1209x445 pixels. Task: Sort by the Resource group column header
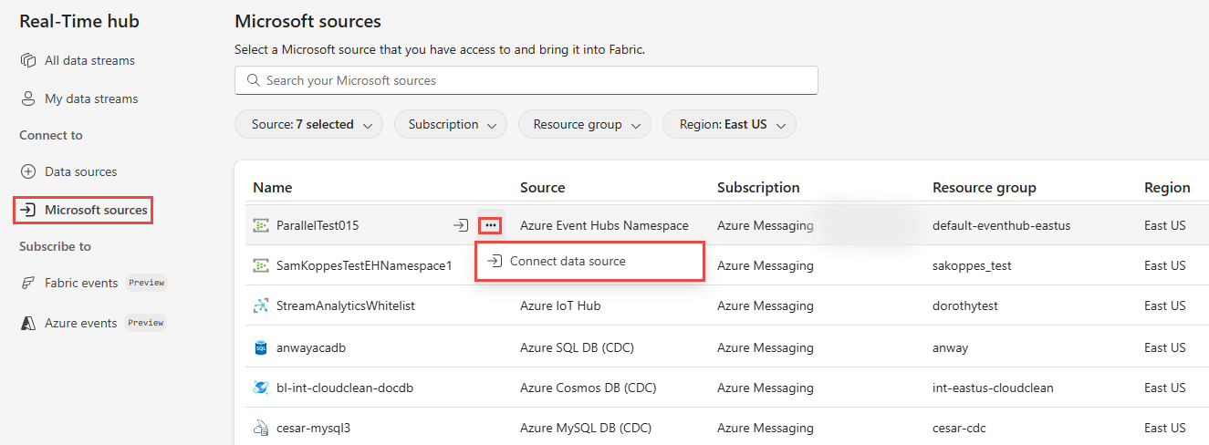(985, 187)
